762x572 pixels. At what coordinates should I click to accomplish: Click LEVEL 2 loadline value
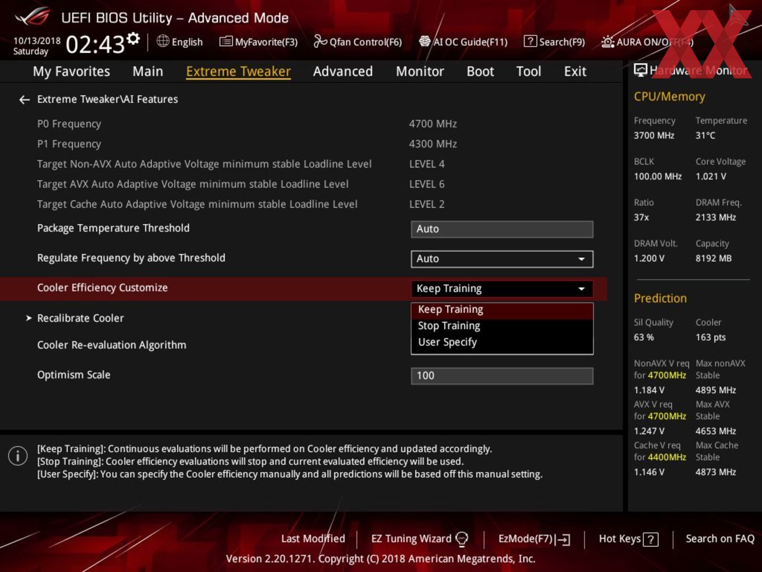tap(427, 205)
